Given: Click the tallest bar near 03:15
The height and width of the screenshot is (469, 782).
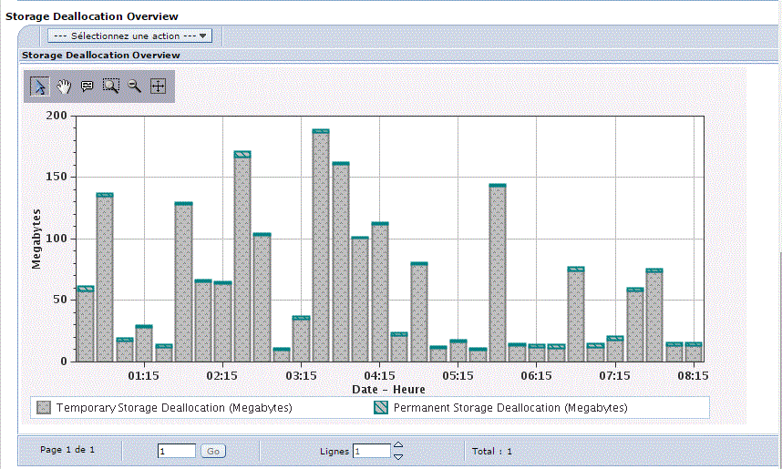Looking at the screenshot, I should tap(321, 245).
